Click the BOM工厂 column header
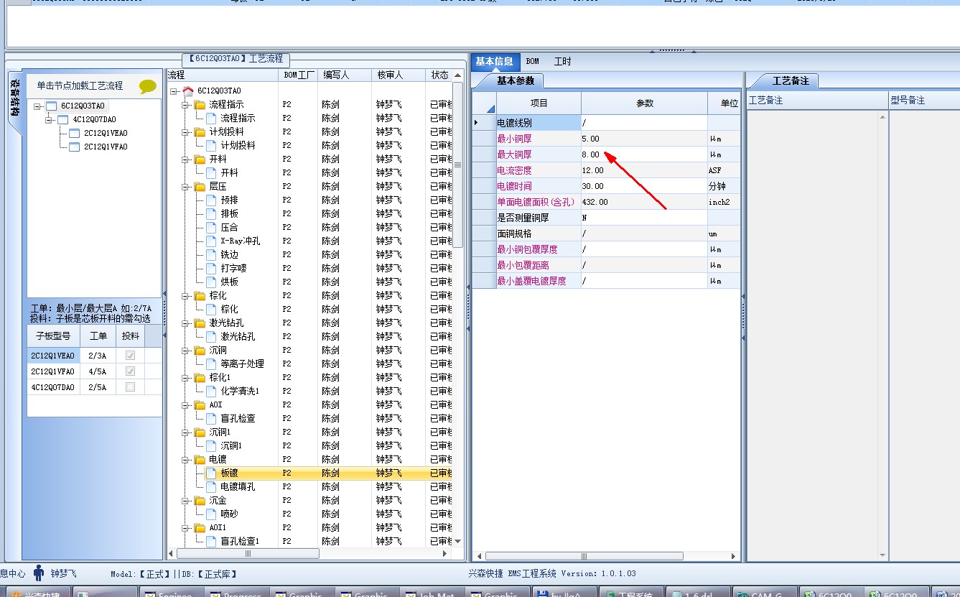This screenshot has width=960, height=597. click(298, 75)
